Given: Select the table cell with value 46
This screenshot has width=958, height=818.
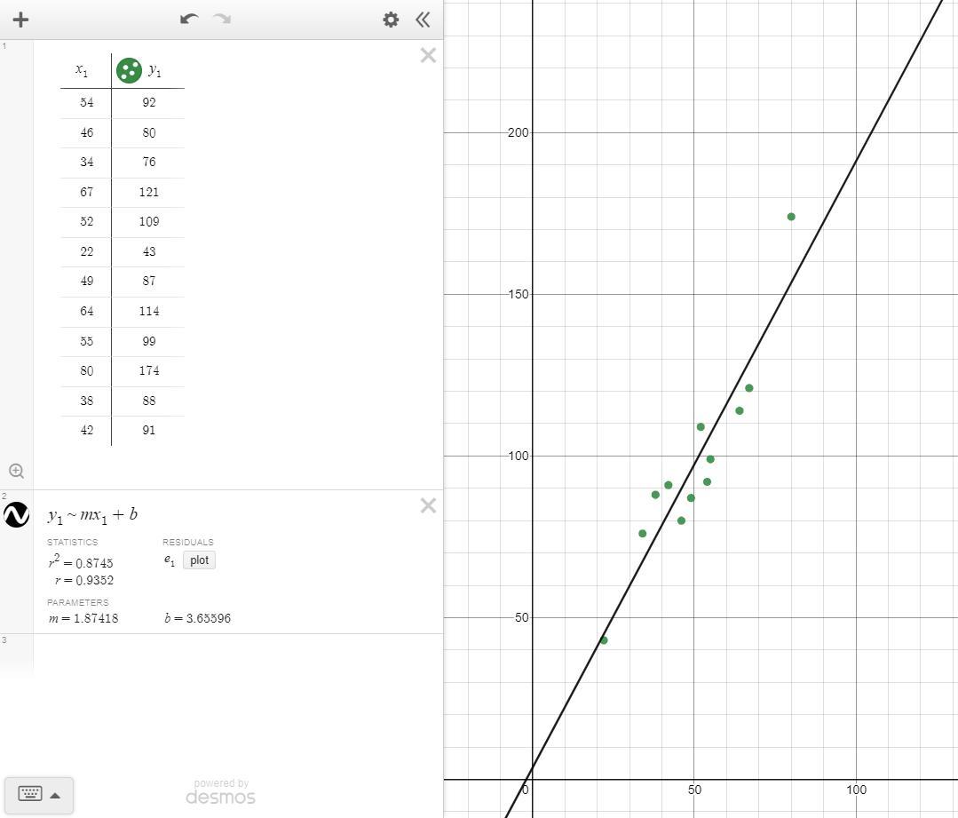Looking at the screenshot, I should (x=86, y=132).
